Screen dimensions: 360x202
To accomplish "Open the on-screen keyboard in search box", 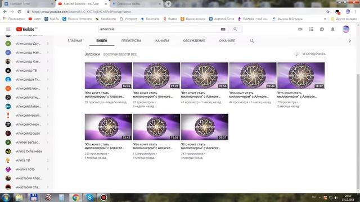I will (x=223, y=29).
